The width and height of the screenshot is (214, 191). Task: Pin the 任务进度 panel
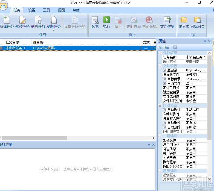[149, 145]
